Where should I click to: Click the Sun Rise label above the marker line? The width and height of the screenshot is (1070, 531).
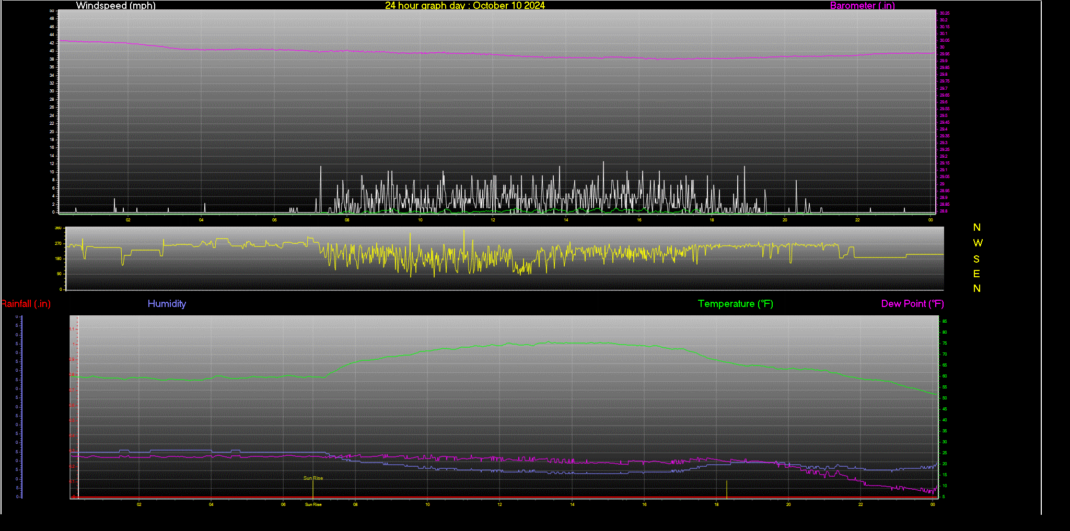pyautogui.click(x=313, y=478)
